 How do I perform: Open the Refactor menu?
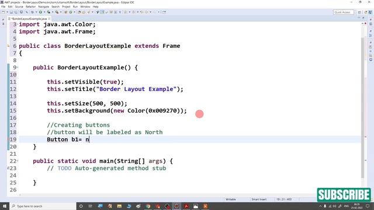tap(30, 6)
